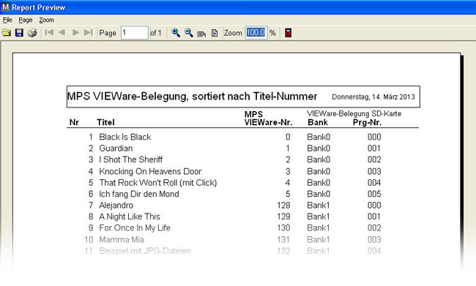Image resolution: width=476 pixels, height=286 pixels.
Task: Click the 'Bank' column header
Action: pyautogui.click(x=318, y=122)
